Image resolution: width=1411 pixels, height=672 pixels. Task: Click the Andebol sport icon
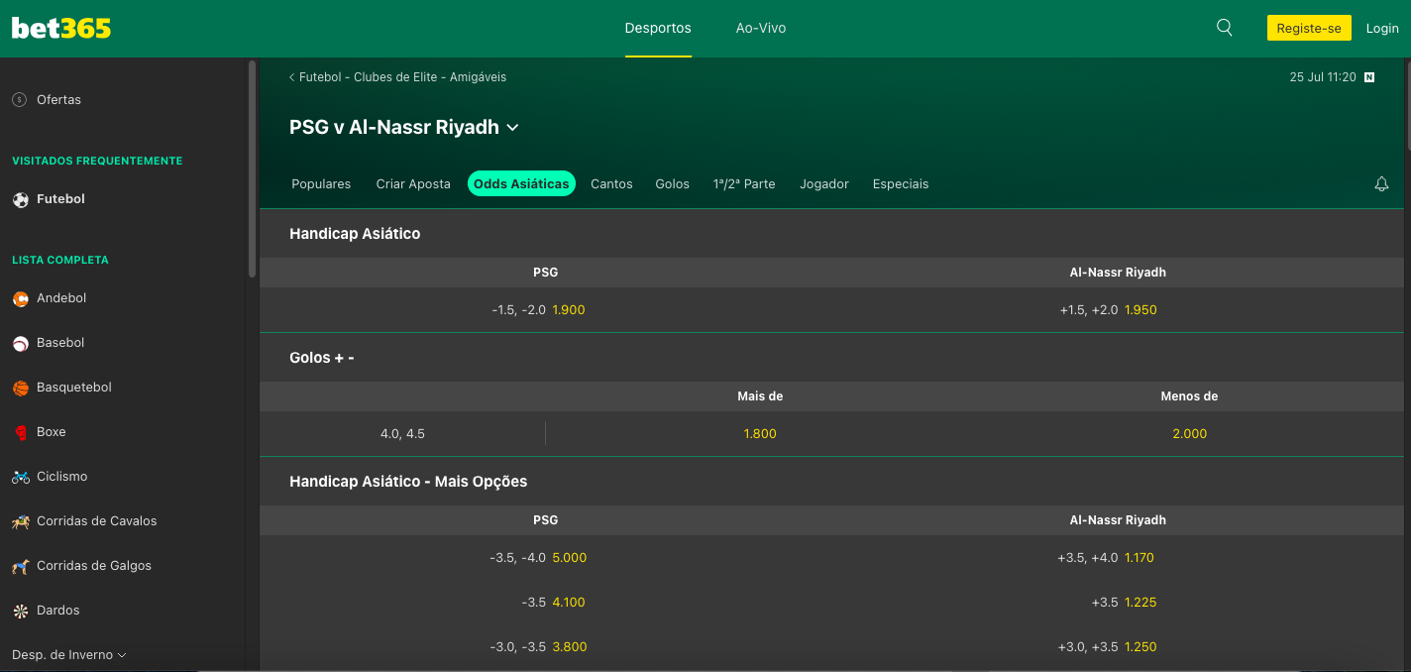tap(21, 298)
